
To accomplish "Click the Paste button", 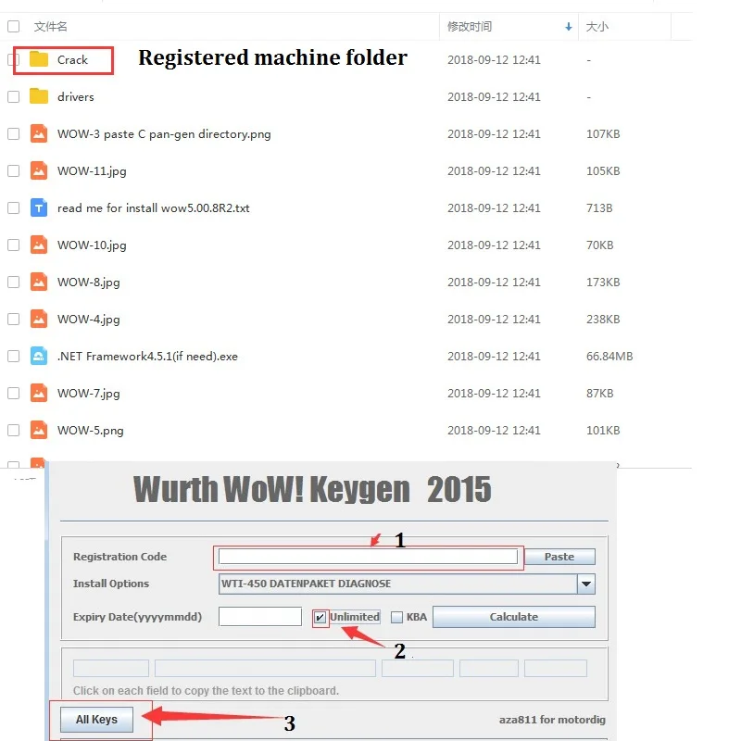I will (559, 557).
